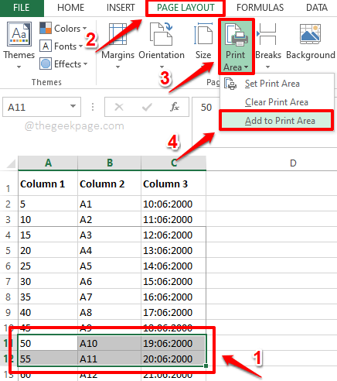Choose Add to Print Area menu item
Viewport: 337px width, 381px height.
tap(277, 121)
